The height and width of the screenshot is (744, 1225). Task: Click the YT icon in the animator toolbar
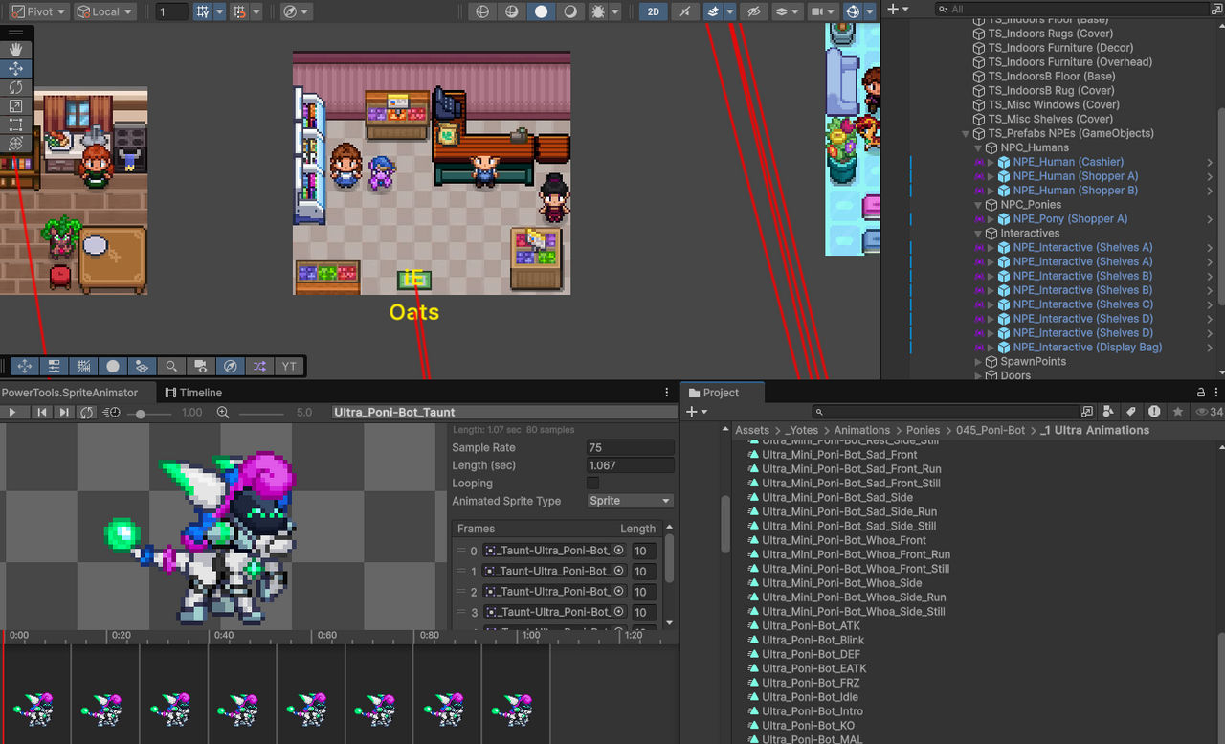287,366
